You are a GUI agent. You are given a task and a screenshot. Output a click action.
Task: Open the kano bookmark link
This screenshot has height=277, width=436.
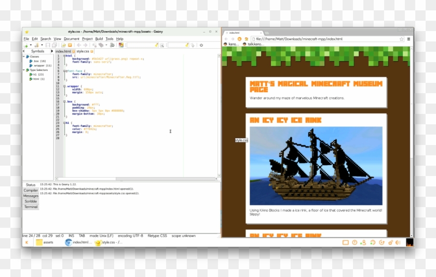(x=231, y=44)
